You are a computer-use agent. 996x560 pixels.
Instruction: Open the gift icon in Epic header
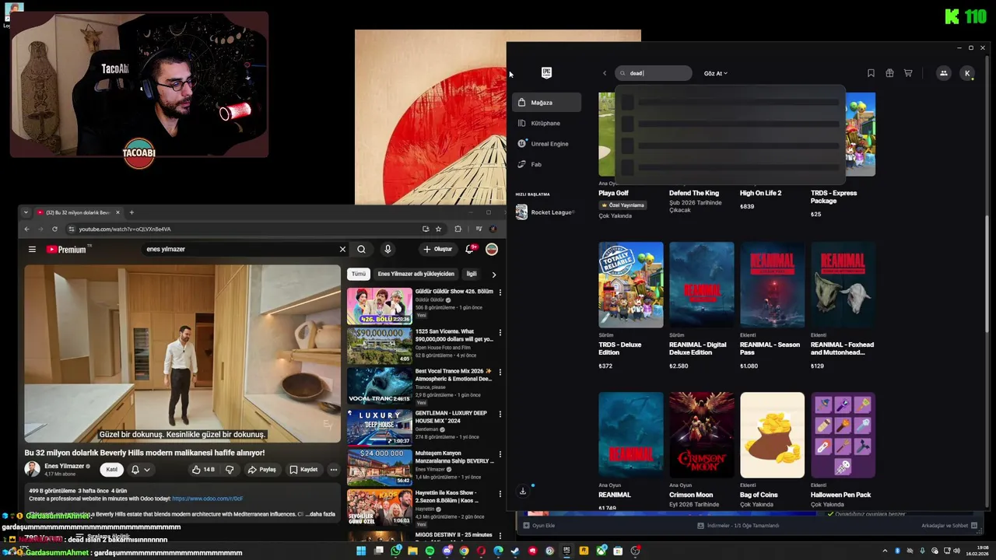(x=889, y=73)
